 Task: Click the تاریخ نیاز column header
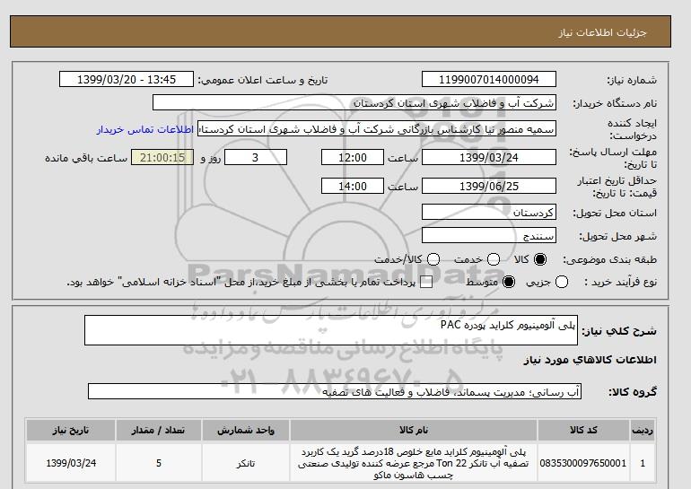(x=71, y=431)
